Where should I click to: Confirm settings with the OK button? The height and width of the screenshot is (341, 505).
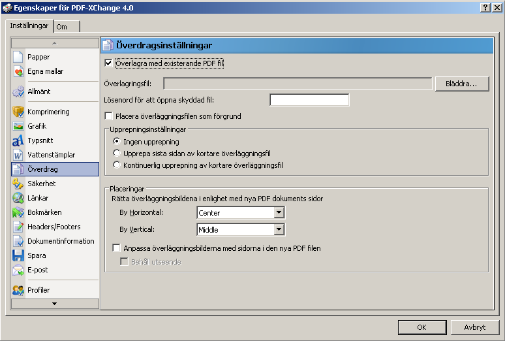[422, 327]
